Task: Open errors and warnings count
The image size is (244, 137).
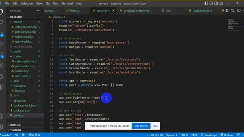Action: point(34,135)
